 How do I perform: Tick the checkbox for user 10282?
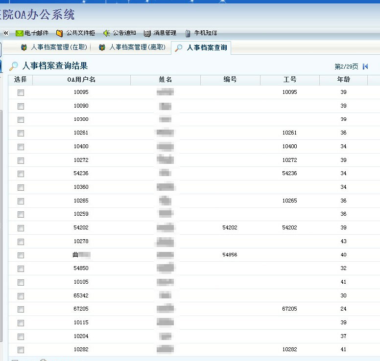(x=21, y=350)
